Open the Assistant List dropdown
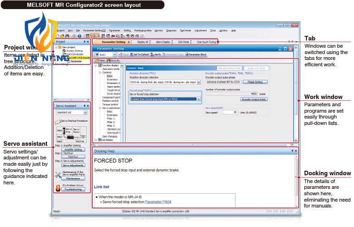 point(85,112)
